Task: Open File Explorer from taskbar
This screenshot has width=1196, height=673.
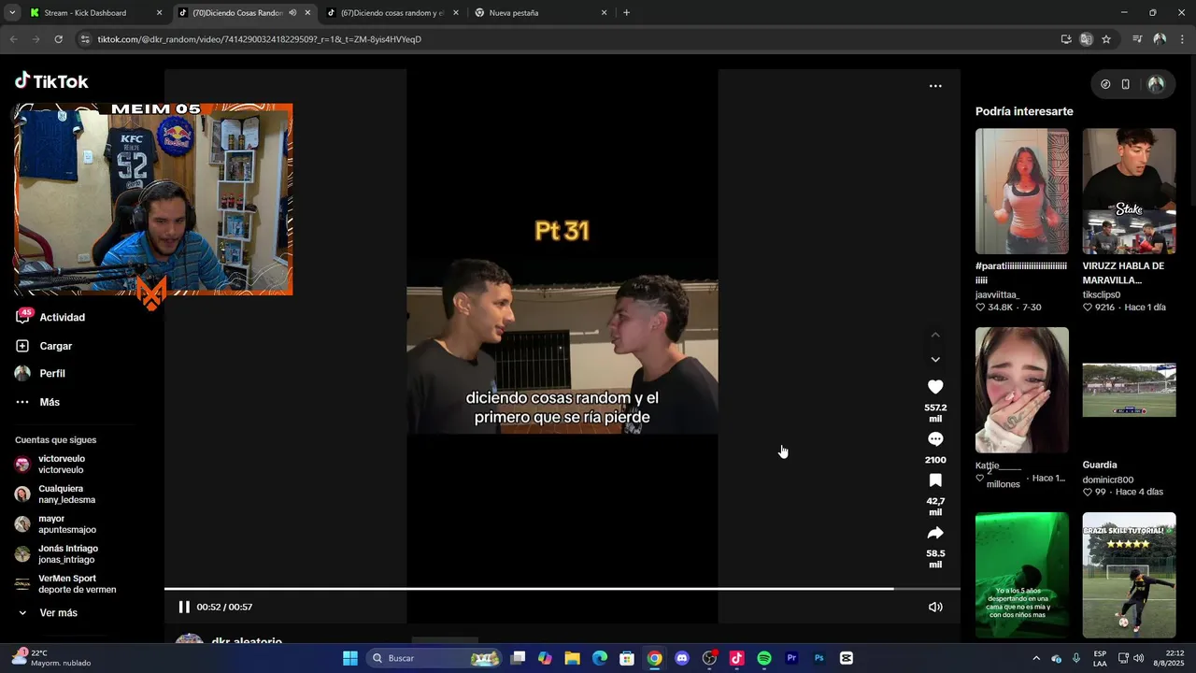Action: (572, 658)
